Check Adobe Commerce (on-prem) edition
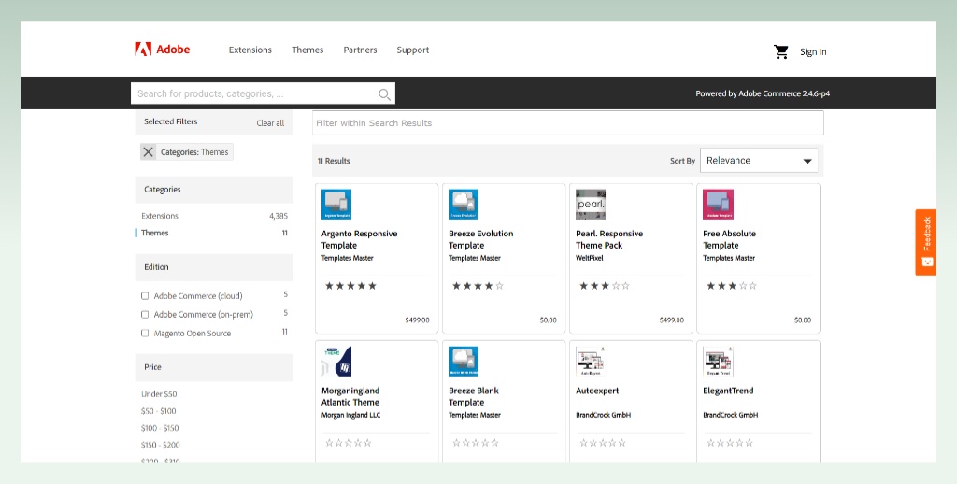This screenshot has height=484, width=957. [145, 315]
